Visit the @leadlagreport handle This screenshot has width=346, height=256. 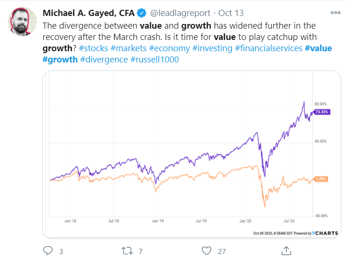[180, 13]
